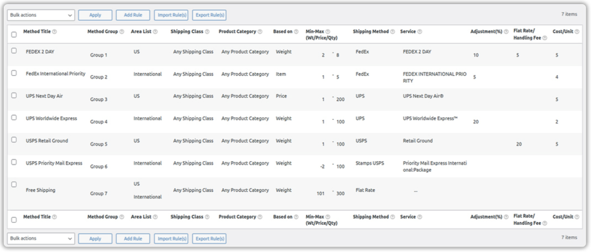
Task: Check the FEDEX 2 DAY rule checkbox
Action: coord(14,51)
